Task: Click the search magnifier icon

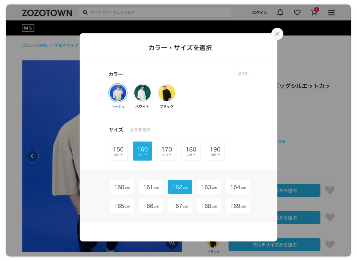Action: 85,12
